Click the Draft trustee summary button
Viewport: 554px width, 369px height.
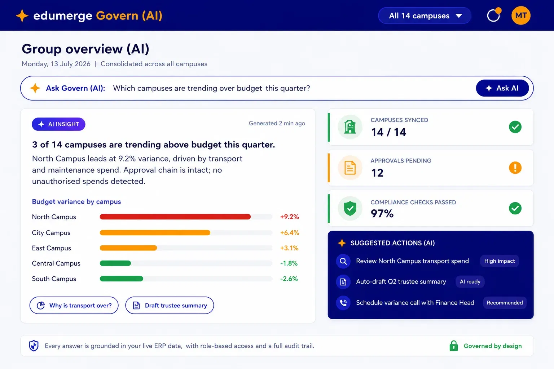pyautogui.click(x=170, y=305)
